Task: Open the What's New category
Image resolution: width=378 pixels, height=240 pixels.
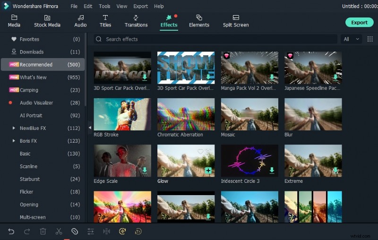Action: [43, 77]
